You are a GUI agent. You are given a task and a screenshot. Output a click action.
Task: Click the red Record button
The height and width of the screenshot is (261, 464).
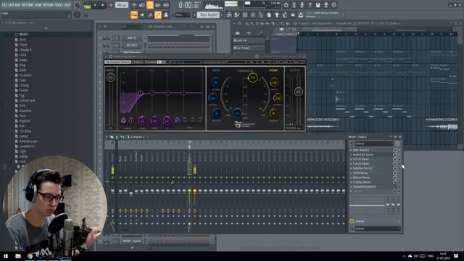point(111,5)
